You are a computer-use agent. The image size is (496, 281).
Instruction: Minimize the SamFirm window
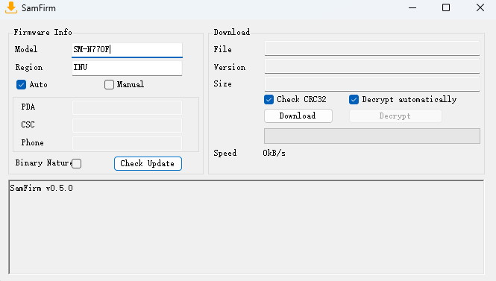pos(412,7)
